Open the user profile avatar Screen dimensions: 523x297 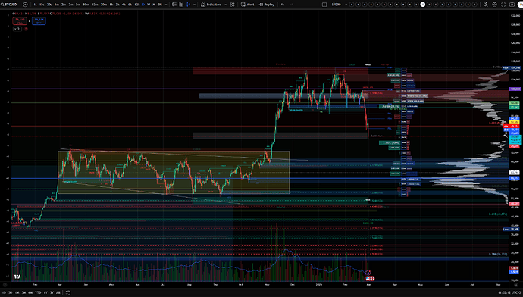pos(520,5)
